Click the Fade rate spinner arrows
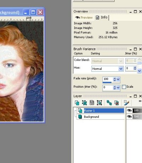The width and height of the screenshot is (142, 163). click(115, 79)
